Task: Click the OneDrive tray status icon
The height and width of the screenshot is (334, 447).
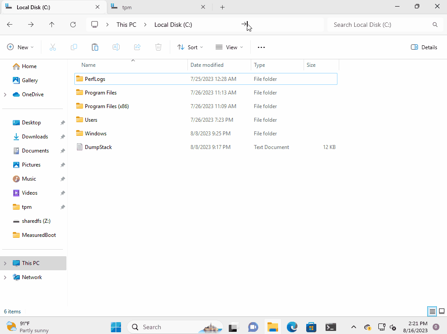Action: point(368,327)
